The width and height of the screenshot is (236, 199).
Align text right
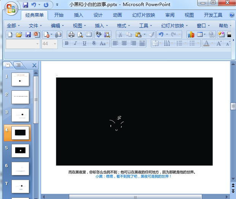click(133, 43)
